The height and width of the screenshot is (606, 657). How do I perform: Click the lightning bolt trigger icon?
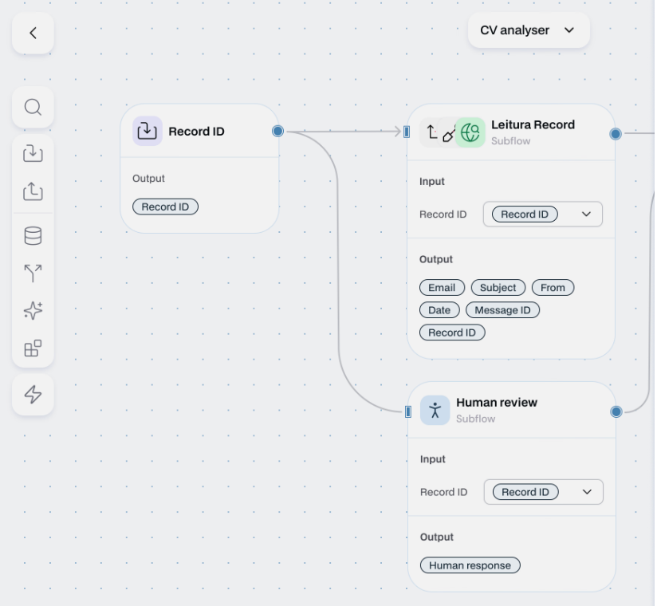[33, 395]
